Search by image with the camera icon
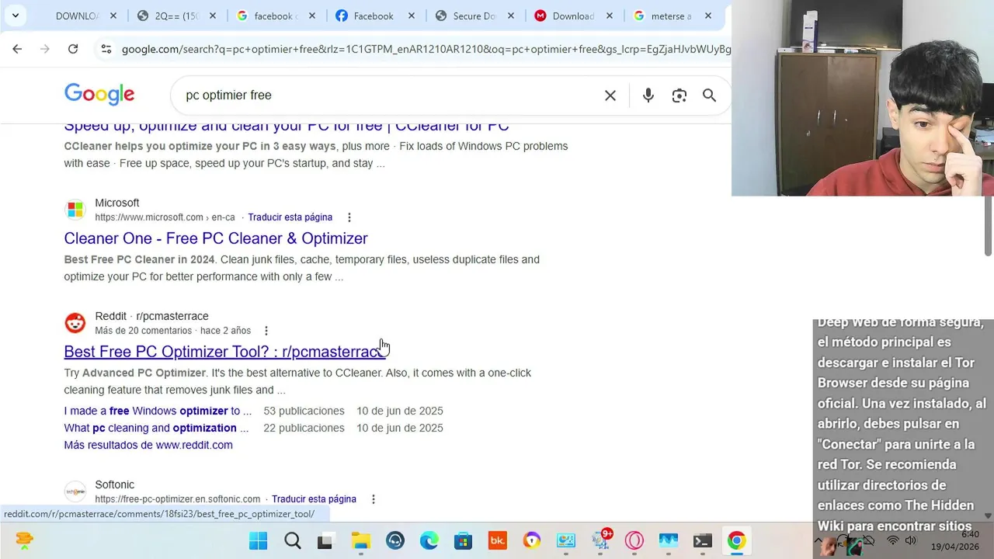The height and width of the screenshot is (559, 994). pos(679,95)
